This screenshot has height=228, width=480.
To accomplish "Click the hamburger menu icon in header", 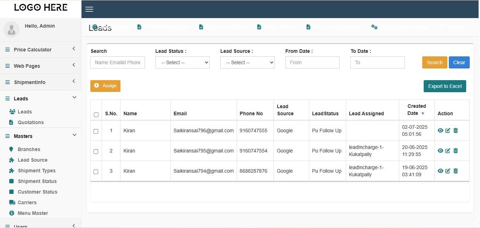I will point(89,9).
